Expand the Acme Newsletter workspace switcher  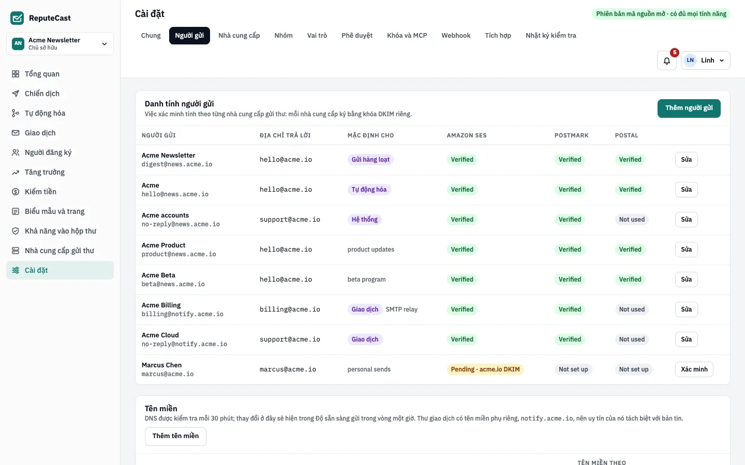click(x=60, y=43)
